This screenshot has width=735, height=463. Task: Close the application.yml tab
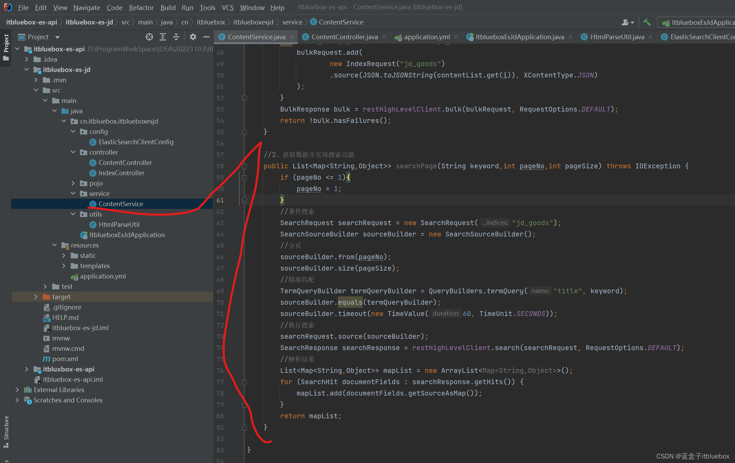456,37
